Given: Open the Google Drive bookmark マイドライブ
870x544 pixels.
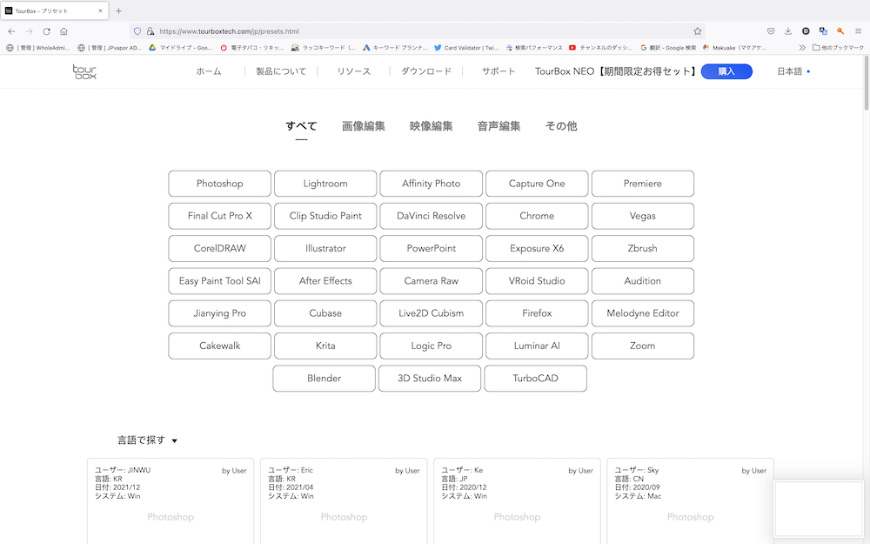Looking at the screenshot, I should point(180,48).
